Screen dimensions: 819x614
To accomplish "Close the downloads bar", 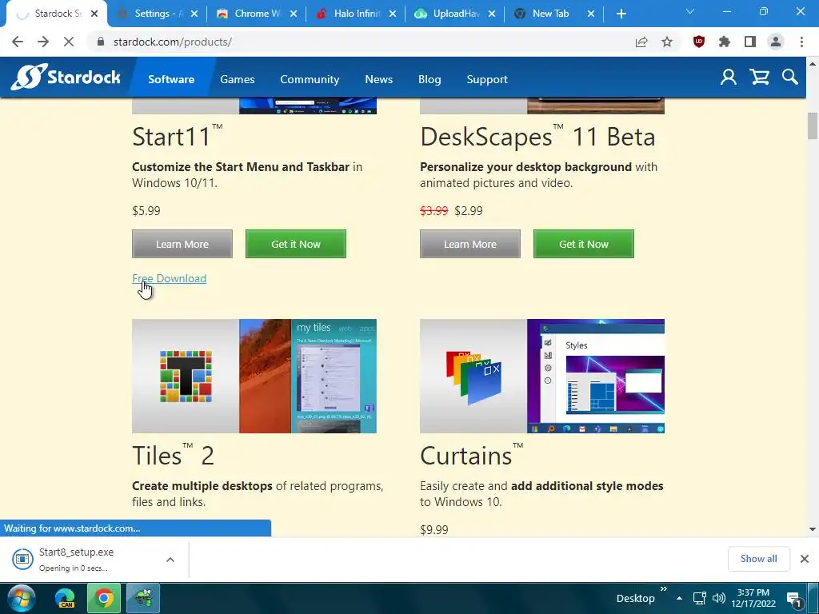I will click(805, 559).
